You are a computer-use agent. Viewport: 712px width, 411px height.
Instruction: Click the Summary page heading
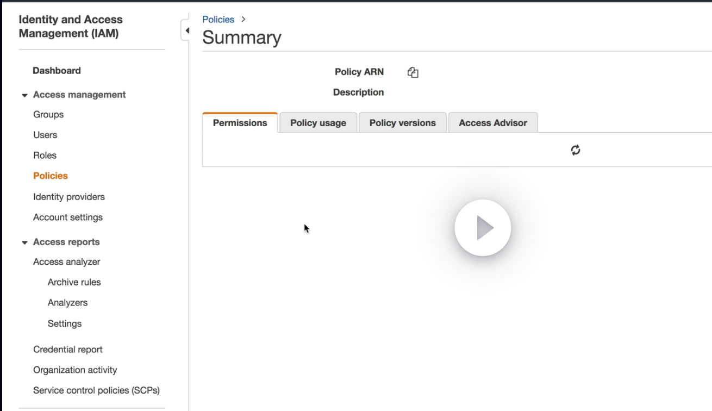(x=242, y=38)
